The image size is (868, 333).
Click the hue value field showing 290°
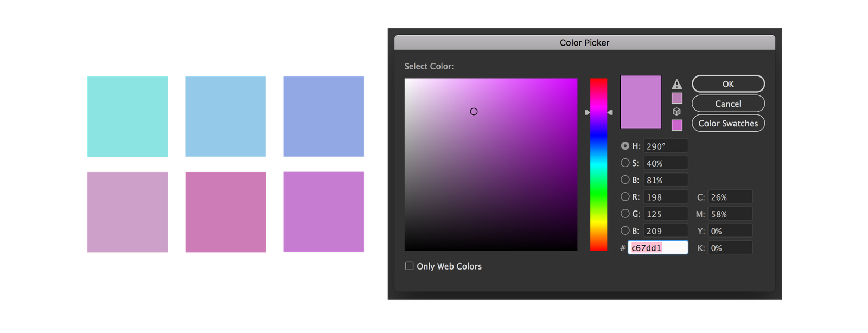click(x=666, y=146)
